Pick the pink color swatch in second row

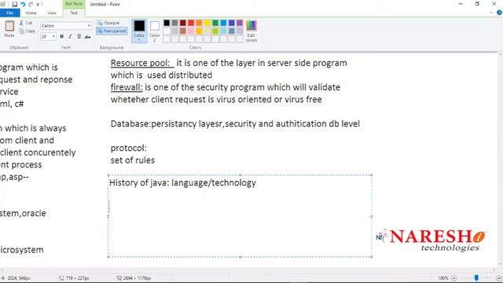[191, 31]
